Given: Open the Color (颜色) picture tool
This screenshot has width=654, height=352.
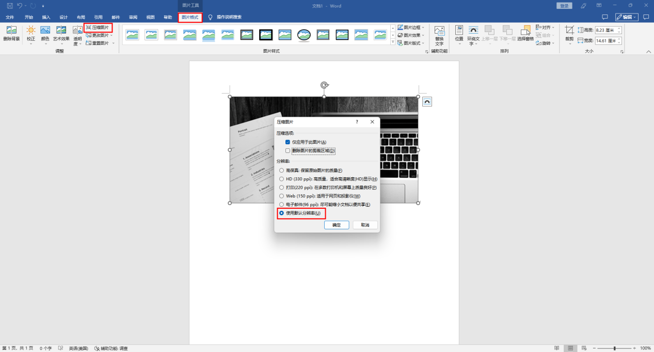Looking at the screenshot, I should coord(45,35).
